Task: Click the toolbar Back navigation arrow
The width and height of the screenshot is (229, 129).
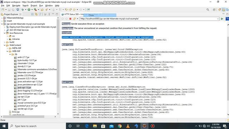Action: (x=74, y=10)
